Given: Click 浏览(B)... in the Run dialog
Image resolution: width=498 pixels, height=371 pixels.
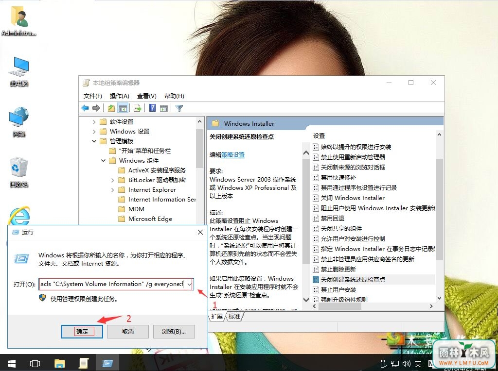Looking at the screenshot, I should 174,331.
